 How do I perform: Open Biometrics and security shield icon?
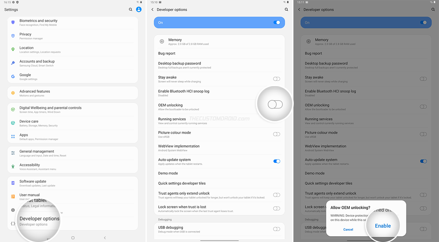pos(13,22)
